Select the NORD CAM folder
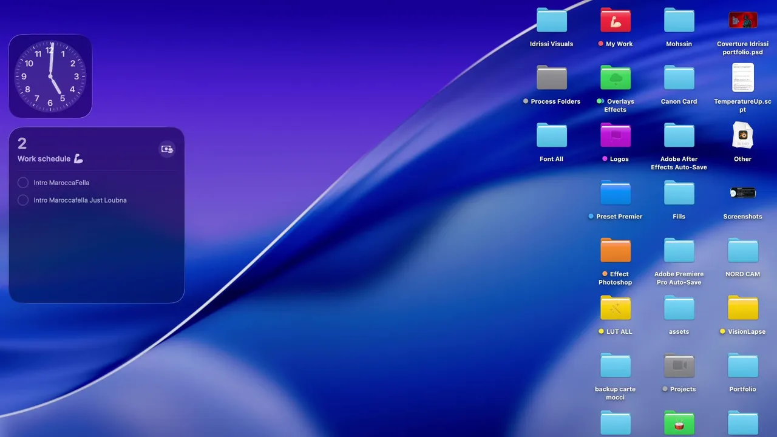Screen dimensions: 777x437 [743, 251]
